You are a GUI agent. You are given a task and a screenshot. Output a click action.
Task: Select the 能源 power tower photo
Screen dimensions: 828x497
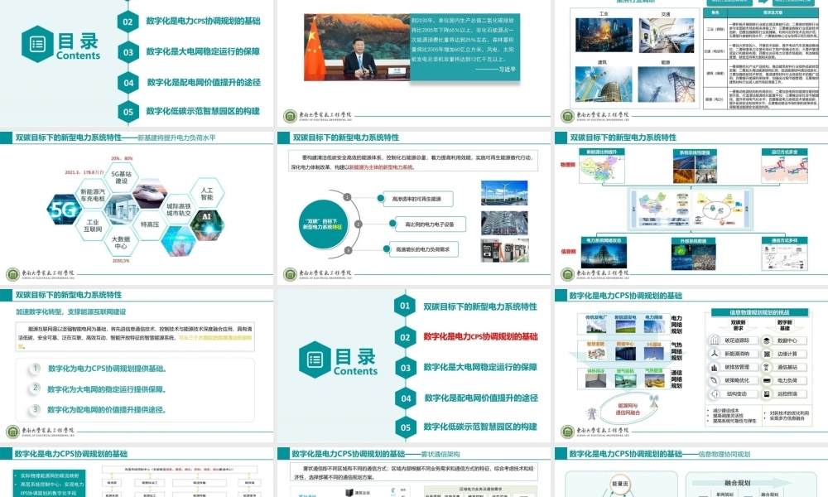666,84
